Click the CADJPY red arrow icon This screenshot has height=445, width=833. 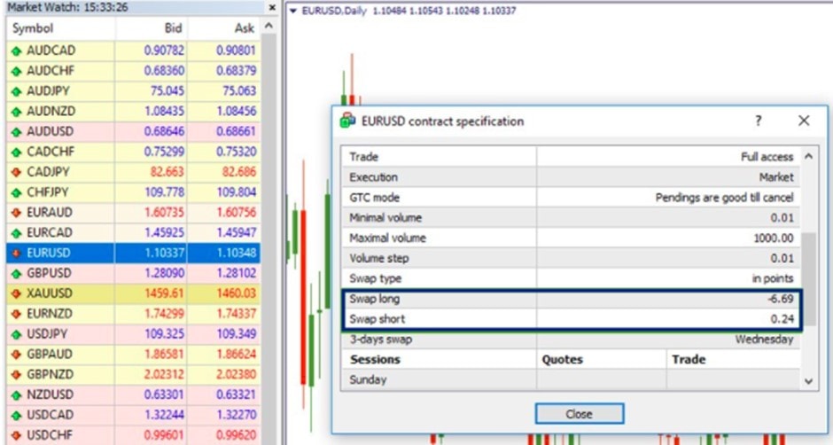click(16, 172)
